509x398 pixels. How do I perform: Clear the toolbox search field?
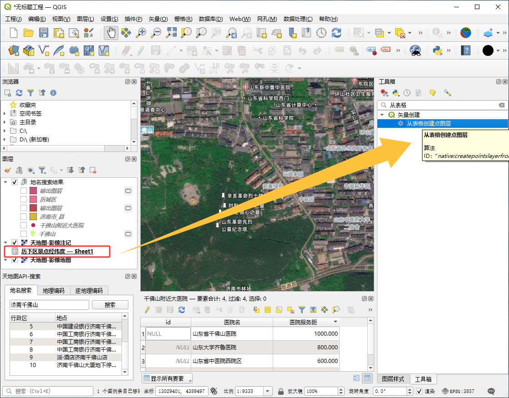click(502, 105)
